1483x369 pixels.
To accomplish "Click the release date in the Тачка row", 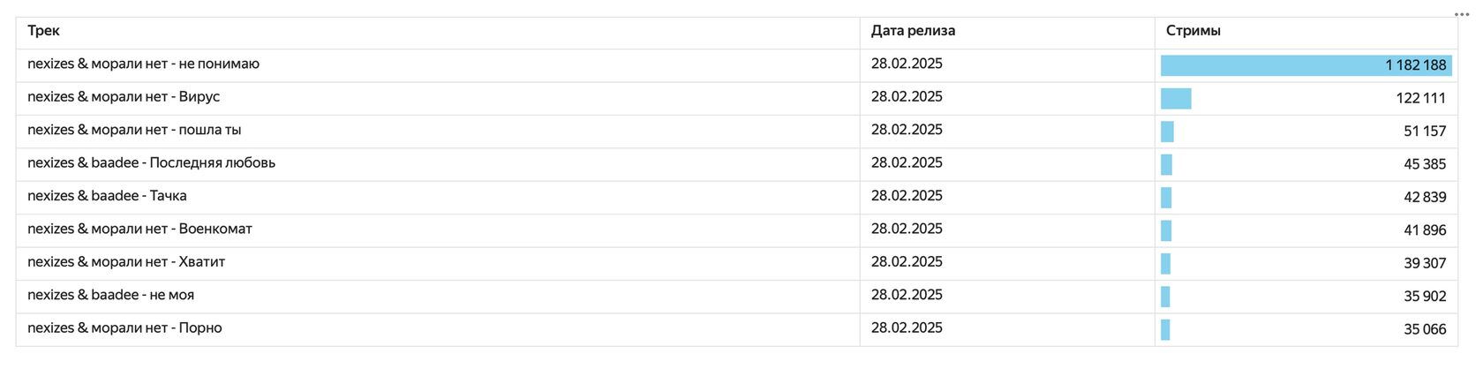I will coord(907,196).
